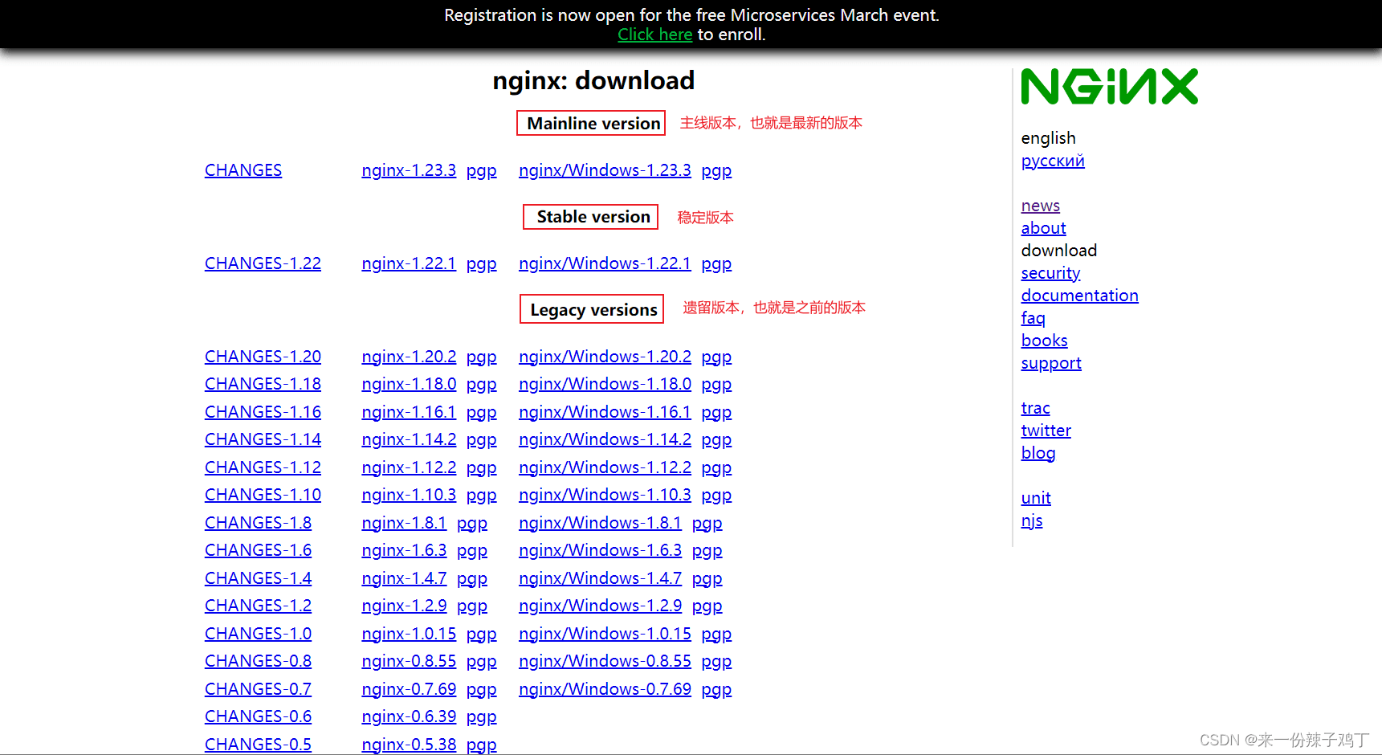This screenshot has height=755, width=1382.
Task: Open CHANGES-1.18 link
Action: coord(263,384)
